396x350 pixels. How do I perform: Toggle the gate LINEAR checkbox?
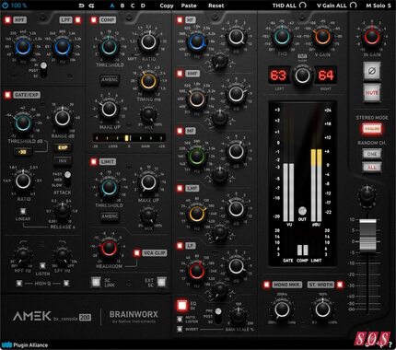tap(23, 211)
